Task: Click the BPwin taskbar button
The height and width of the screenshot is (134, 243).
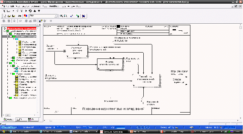Action: 114,131
